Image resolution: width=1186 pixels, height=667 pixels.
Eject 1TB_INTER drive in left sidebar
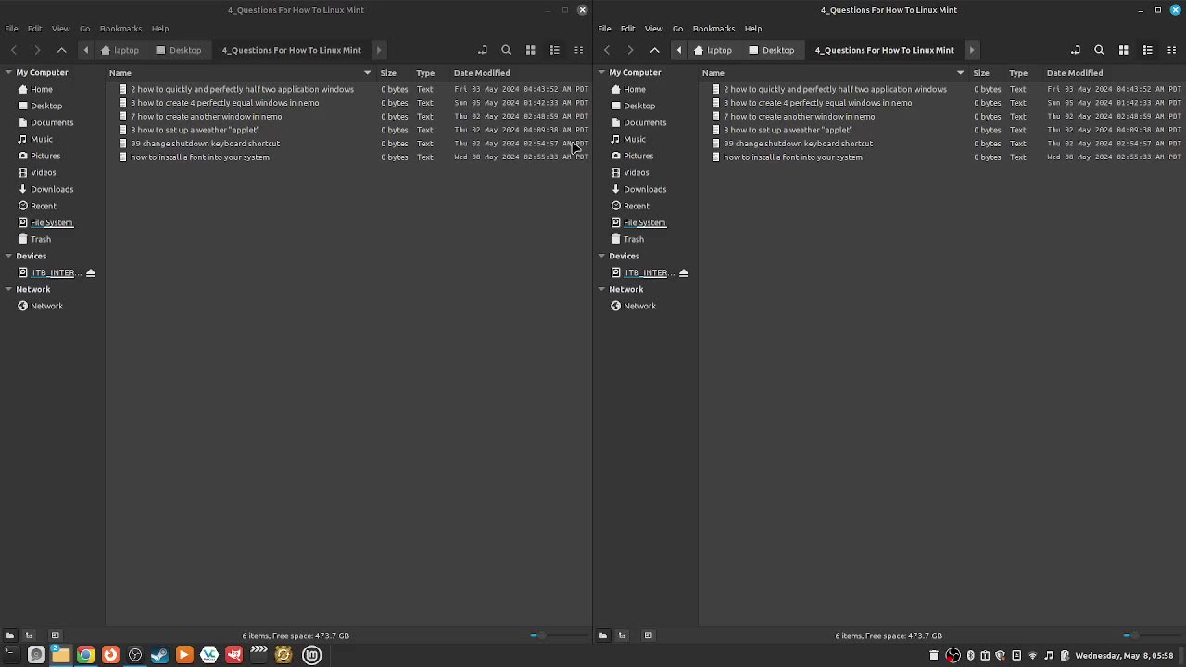point(91,272)
